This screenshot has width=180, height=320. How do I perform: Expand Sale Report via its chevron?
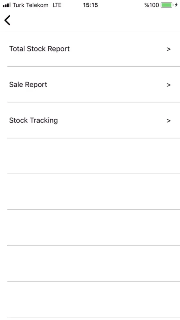pyautogui.click(x=168, y=85)
